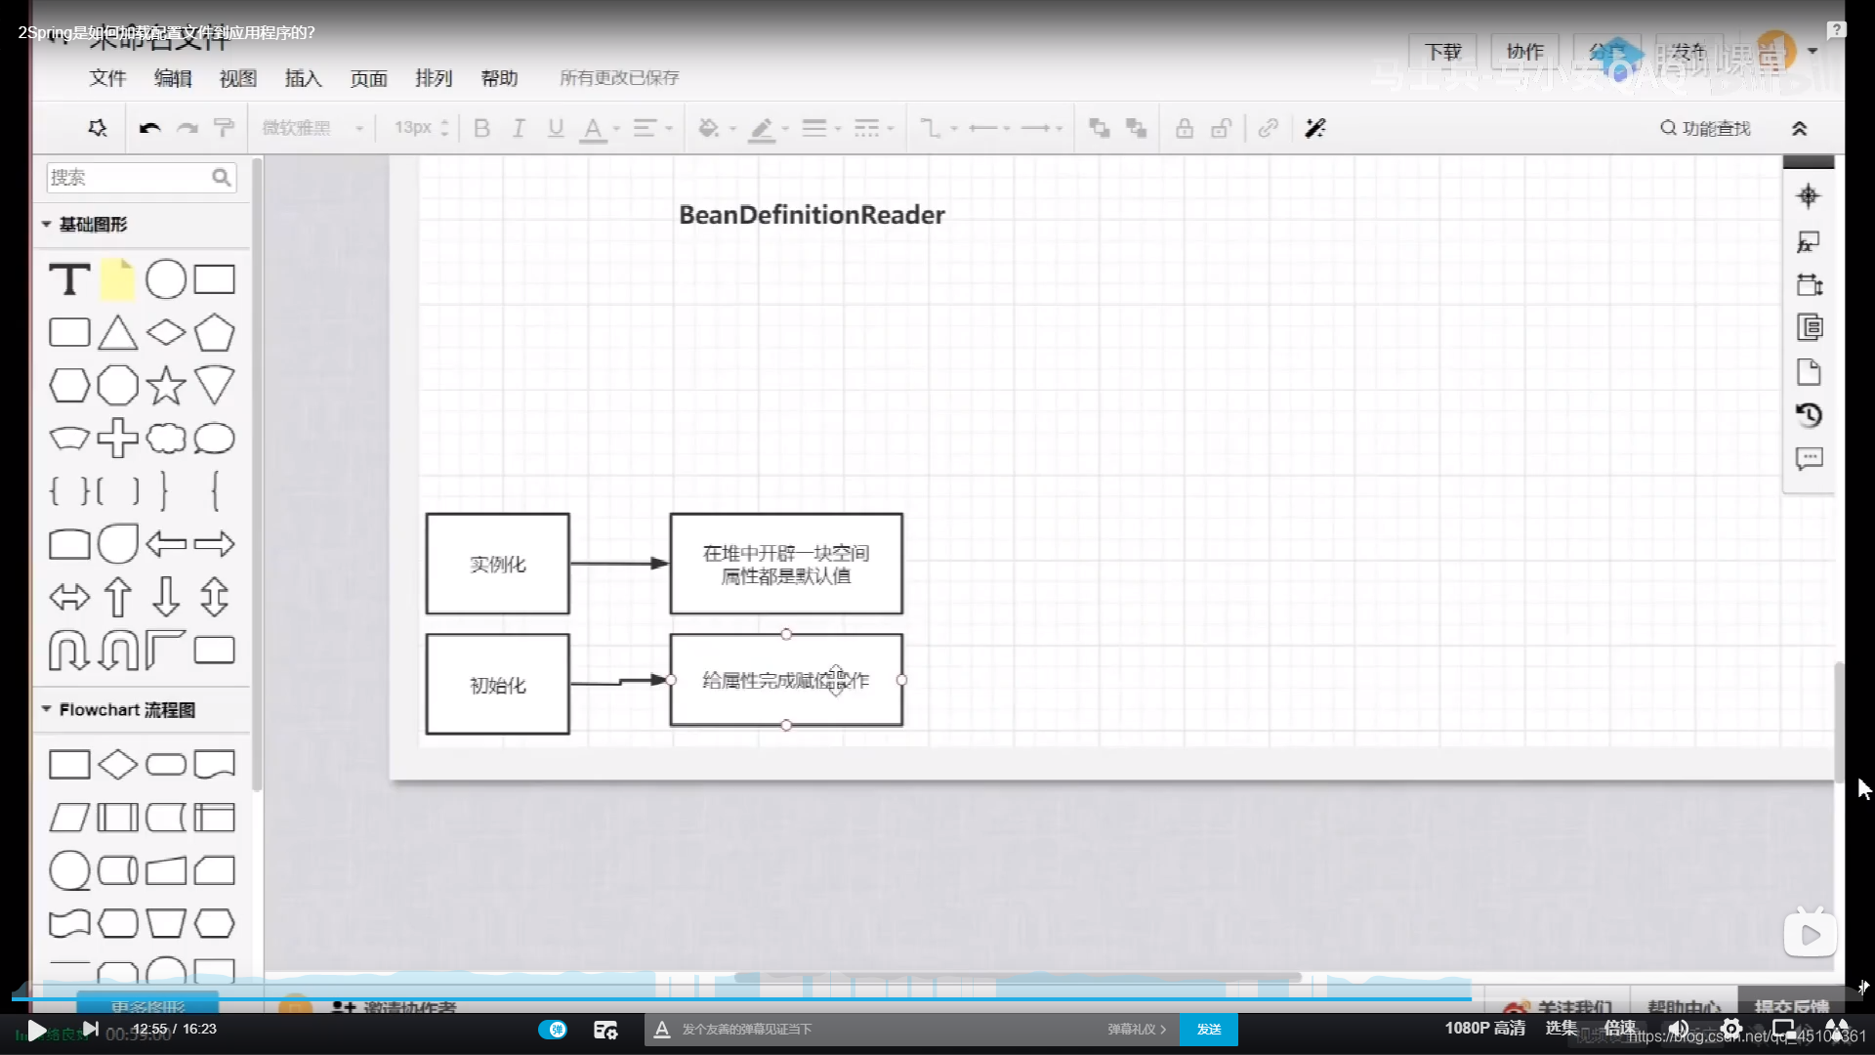The image size is (1875, 1055).
Task: Click the insert link icon
Action: (1268, 128)
